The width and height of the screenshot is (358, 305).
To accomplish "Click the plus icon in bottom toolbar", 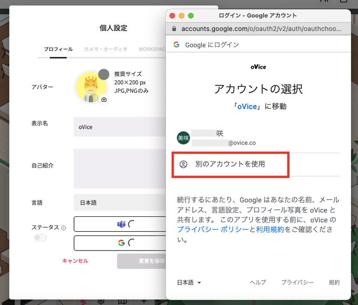I will 144,302.
